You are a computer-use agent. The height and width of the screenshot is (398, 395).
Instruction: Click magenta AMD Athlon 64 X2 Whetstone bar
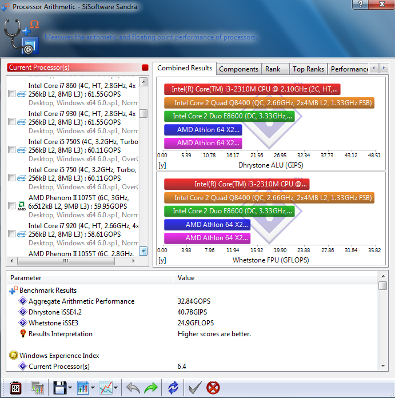(x=208, y=238)
